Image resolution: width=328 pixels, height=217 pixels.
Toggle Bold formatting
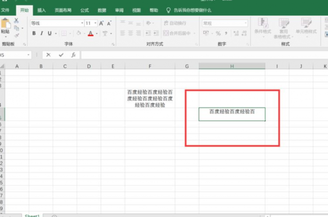[34, 33]
